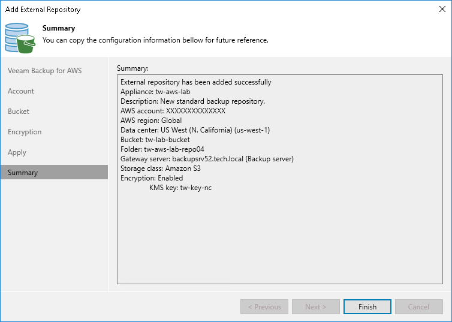Close the Add External Repository dialog
This screenshot has height=322, width=452.
tap(442, 9)
